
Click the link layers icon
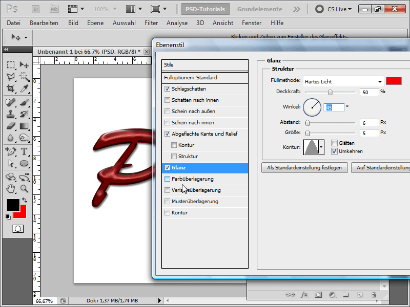290,295
